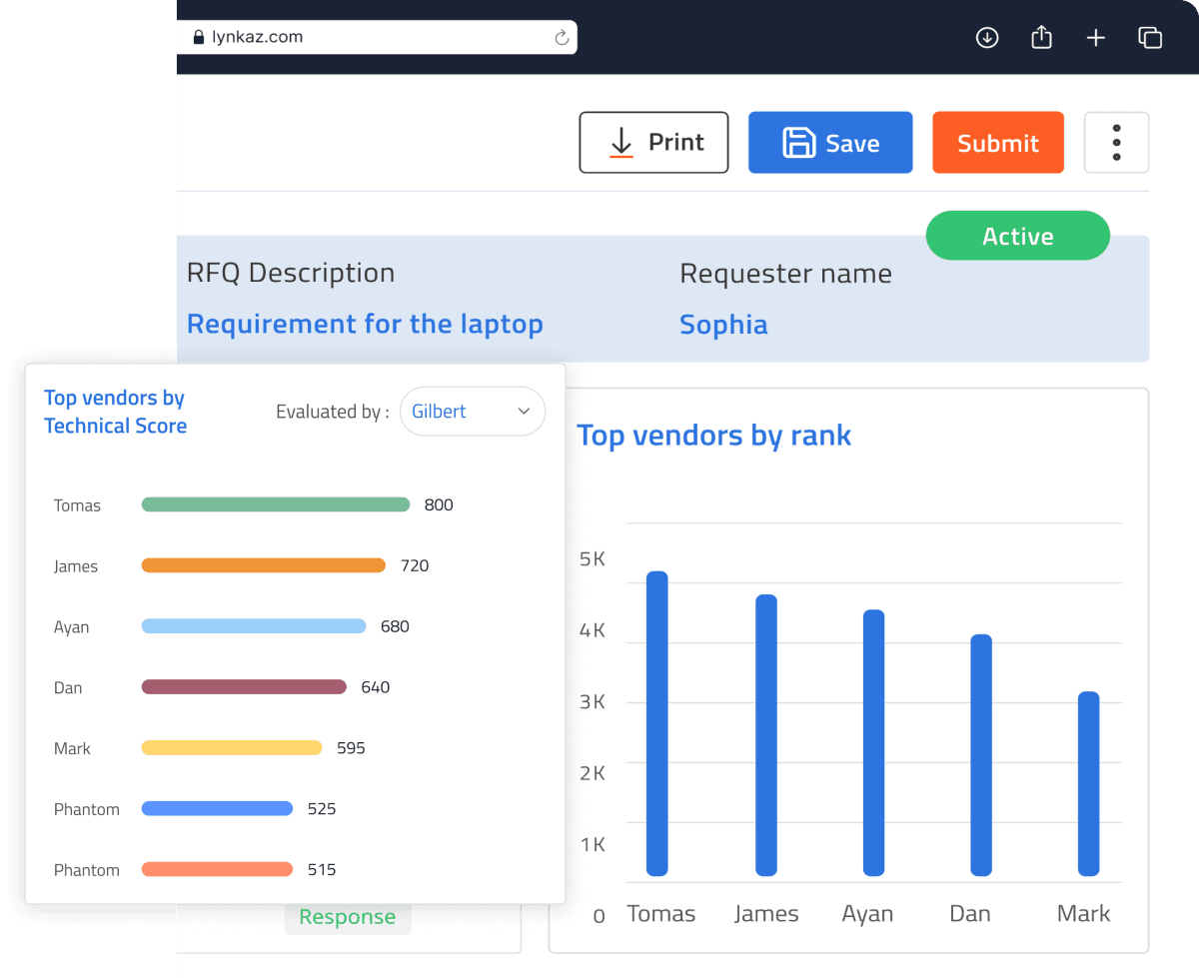Click the score value 680
The image size is (1199, 978).
pyautogui.click(x=395, y=627)
